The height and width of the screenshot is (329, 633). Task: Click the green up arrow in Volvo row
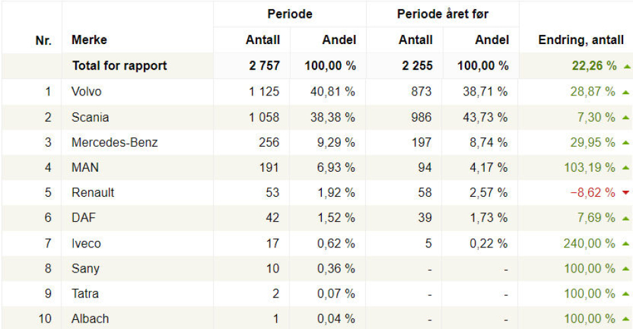[x=626, y=92]
